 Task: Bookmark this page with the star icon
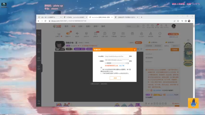[178, 21]
